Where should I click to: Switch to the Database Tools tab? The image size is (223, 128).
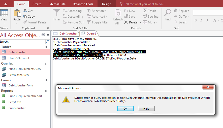[x=83, y=4]
